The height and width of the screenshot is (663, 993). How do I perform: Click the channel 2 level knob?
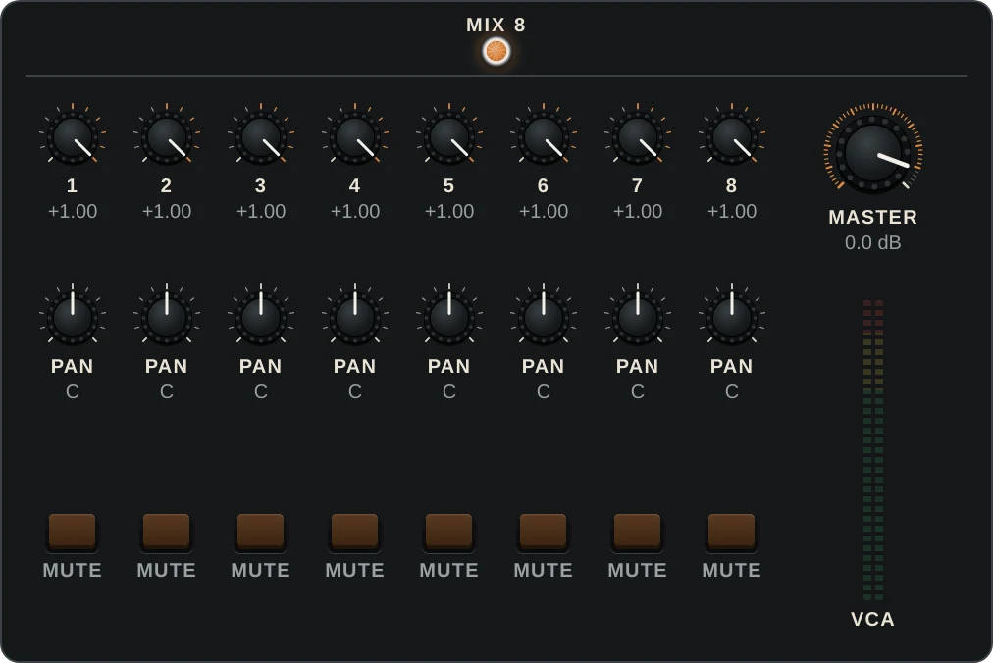pos(167,137)
